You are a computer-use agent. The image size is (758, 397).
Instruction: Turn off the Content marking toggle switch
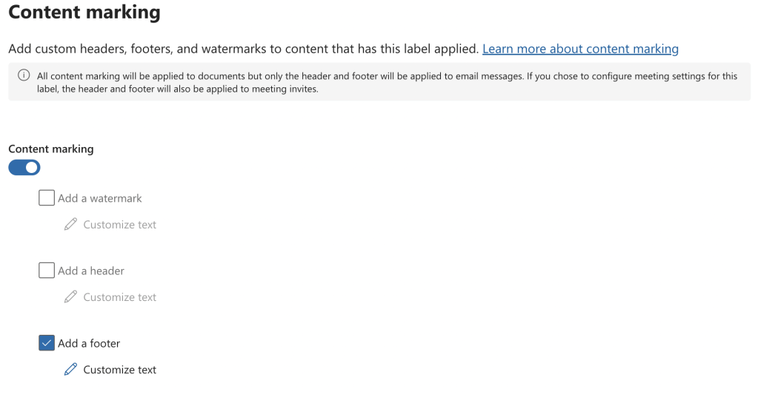[x=24, y=168]
